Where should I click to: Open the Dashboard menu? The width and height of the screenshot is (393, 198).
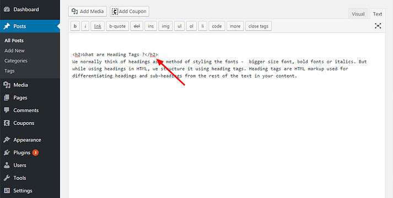tap(26, 9)
